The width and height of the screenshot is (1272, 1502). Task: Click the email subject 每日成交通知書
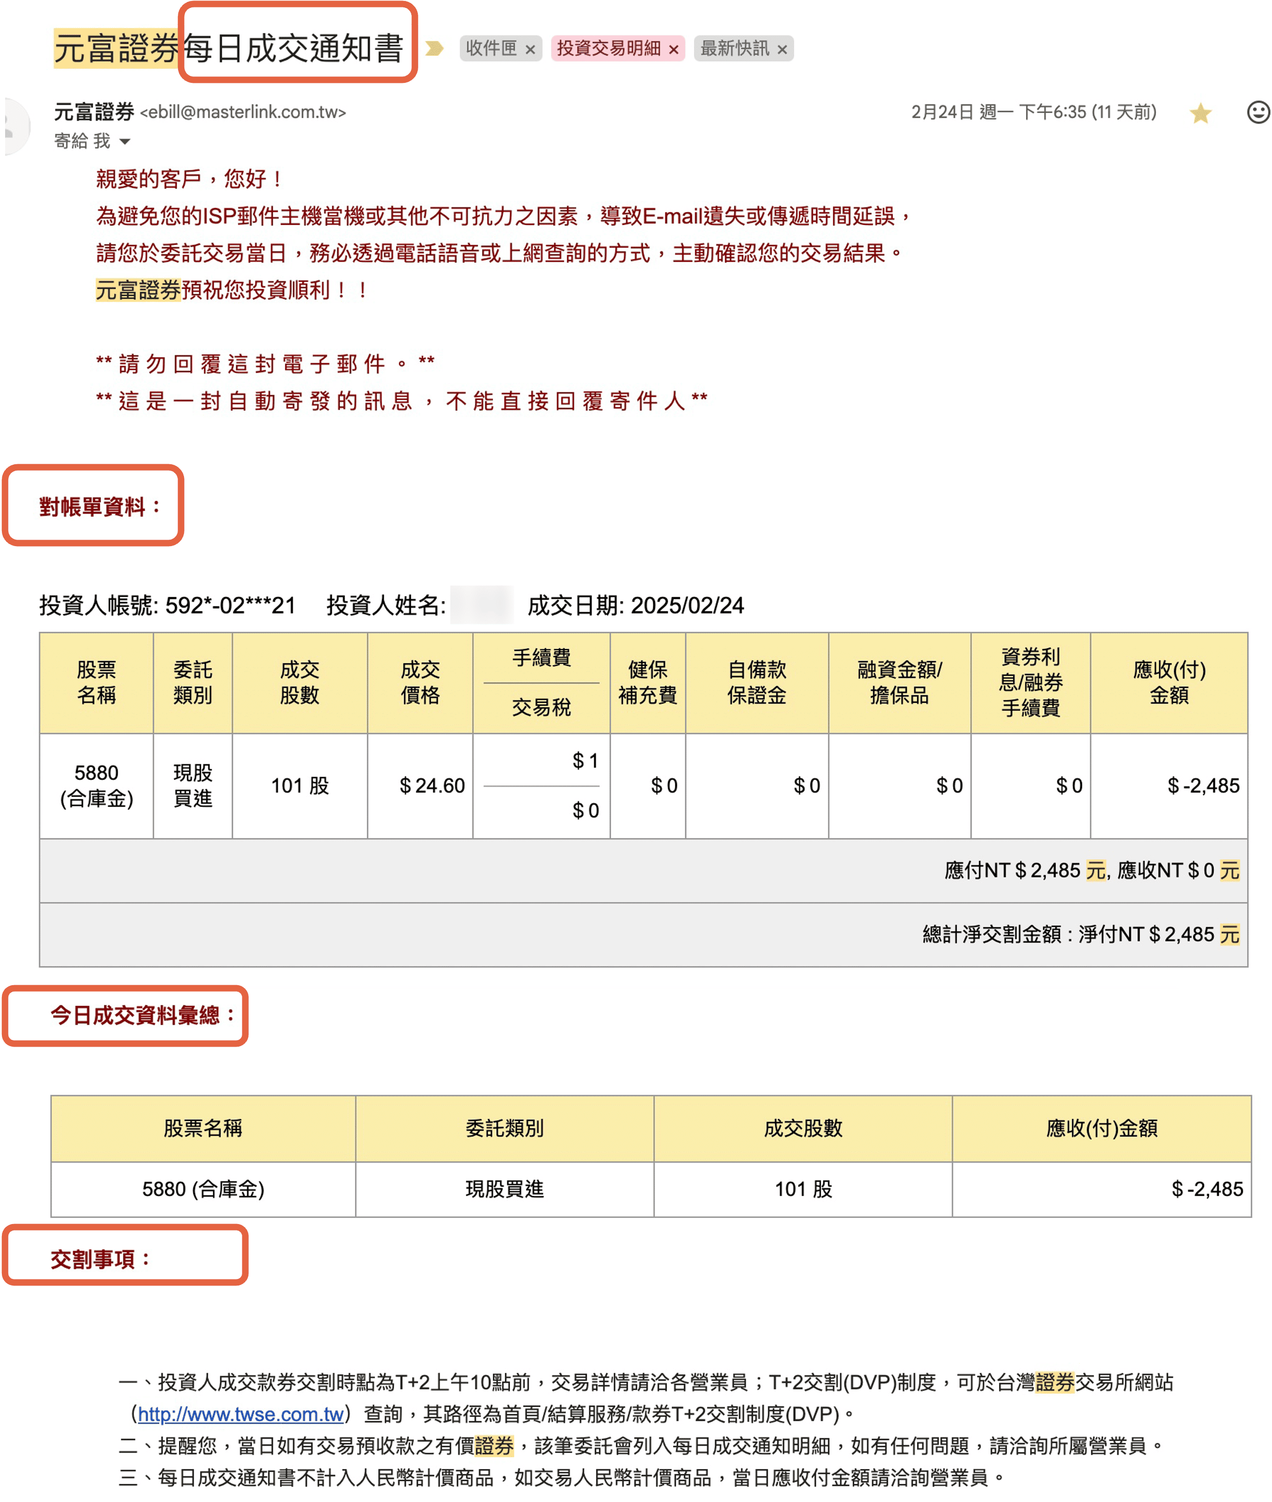coord(293,48)
